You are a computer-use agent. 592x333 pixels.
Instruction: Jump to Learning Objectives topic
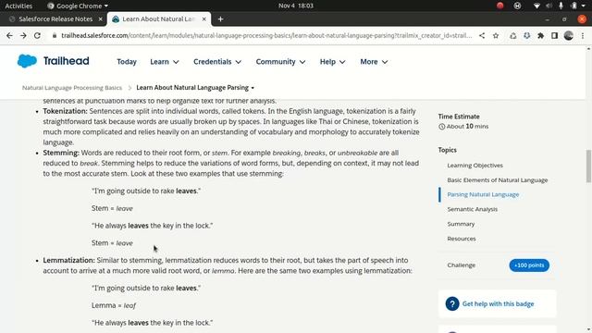[475, 166]
